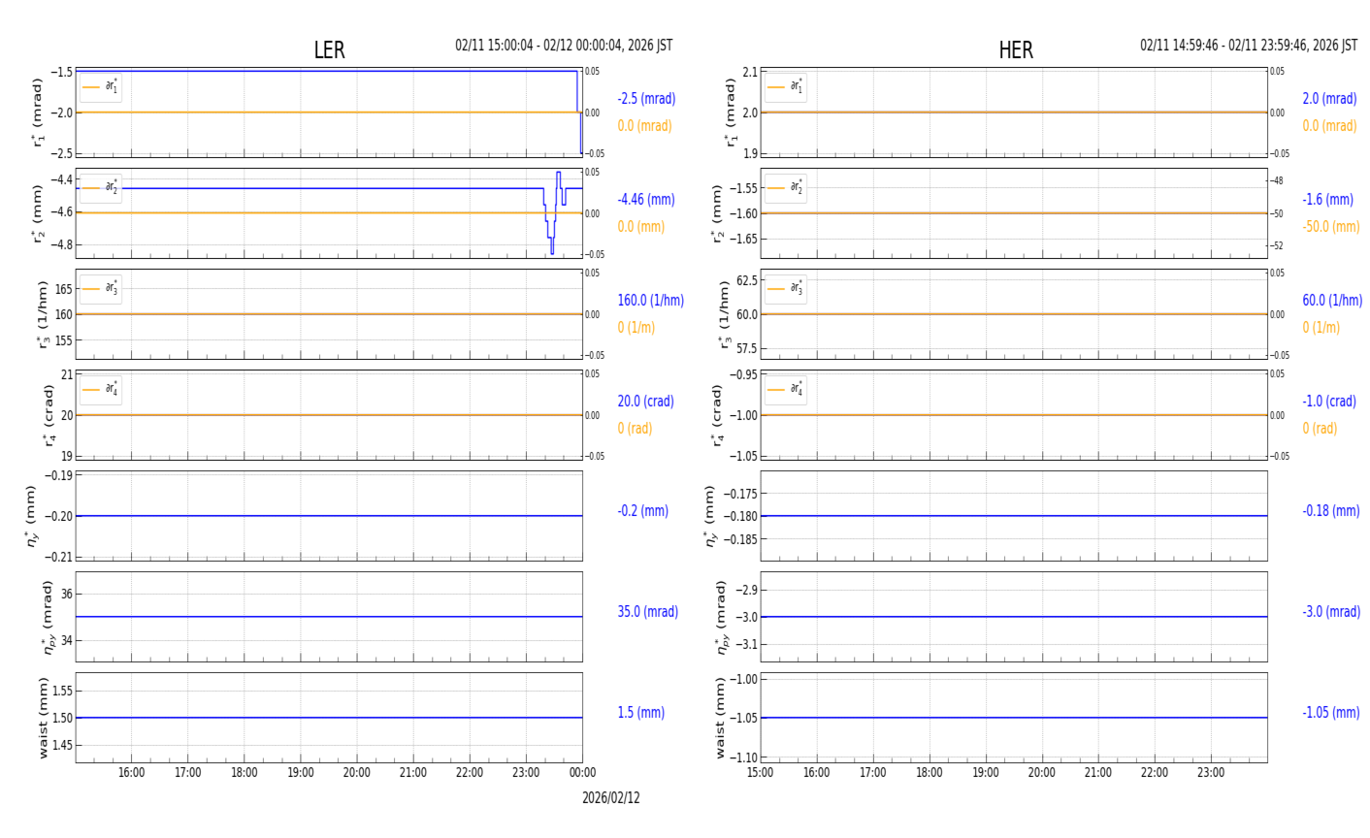
Task: Select the LER time range ending 00:00:04
Action: [564, 46]
